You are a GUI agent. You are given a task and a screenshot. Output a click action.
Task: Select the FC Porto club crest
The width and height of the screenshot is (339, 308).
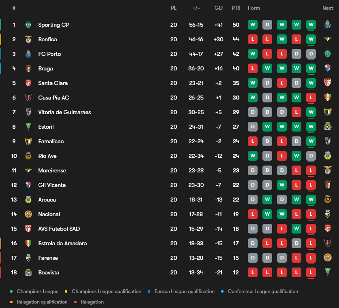point(28,54)
